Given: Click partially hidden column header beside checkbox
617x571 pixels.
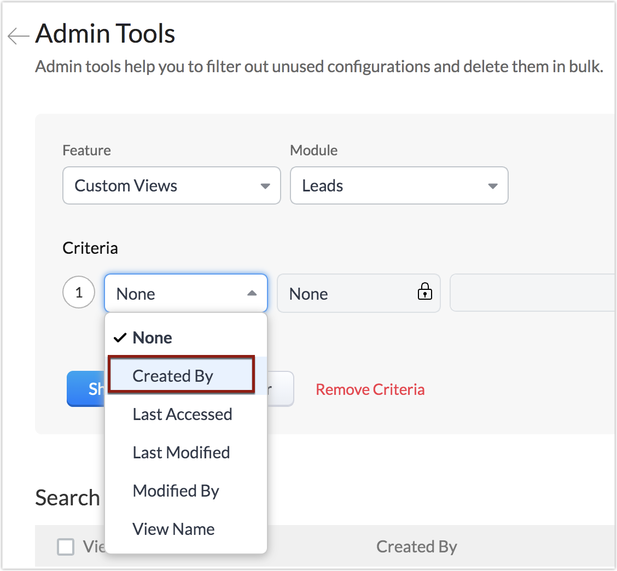Looking at the screenshot, I should pos(93,546).
